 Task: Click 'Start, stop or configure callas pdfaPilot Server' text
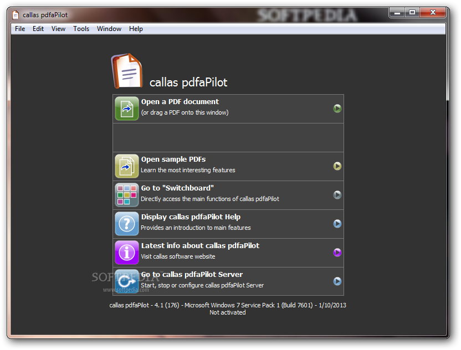tap(202, 285)
